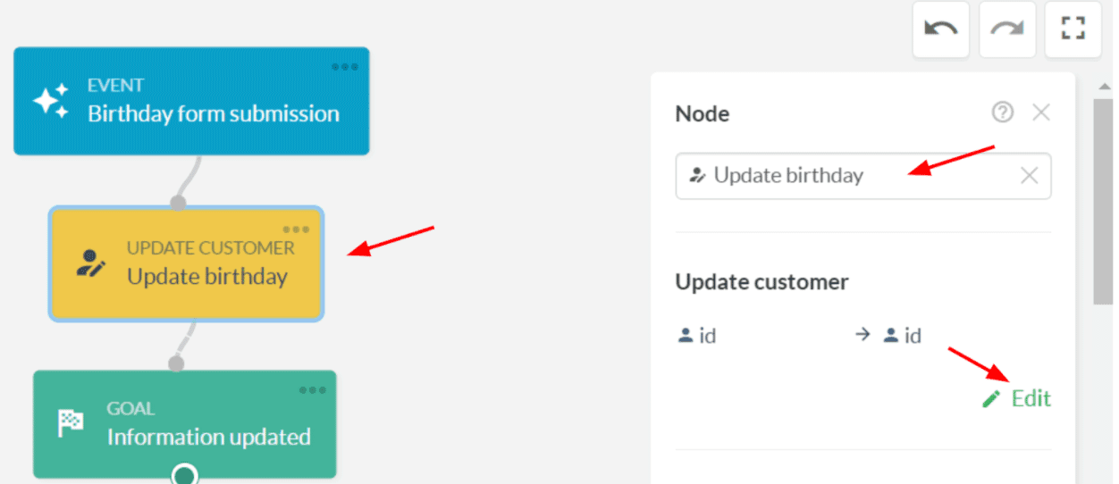Open the help question mark icon

(1003, 113)
